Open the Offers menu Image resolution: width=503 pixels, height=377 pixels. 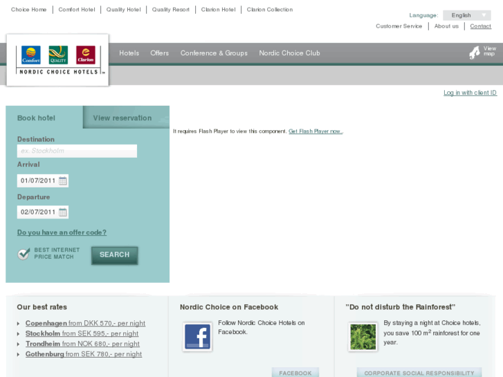(159, 53)
